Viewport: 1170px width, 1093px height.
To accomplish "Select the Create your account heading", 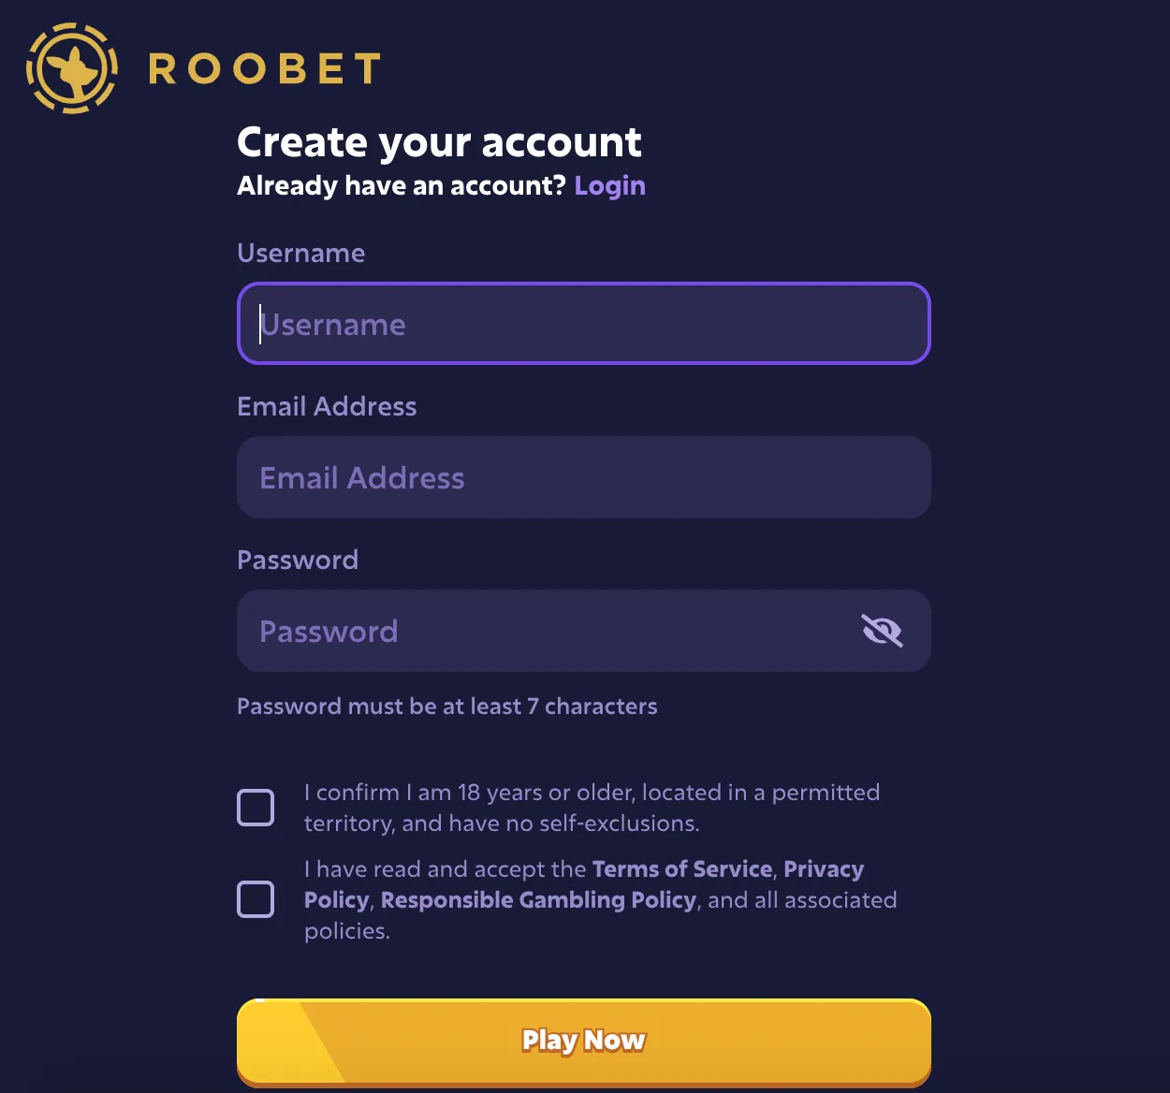I will tap(439, 141).
